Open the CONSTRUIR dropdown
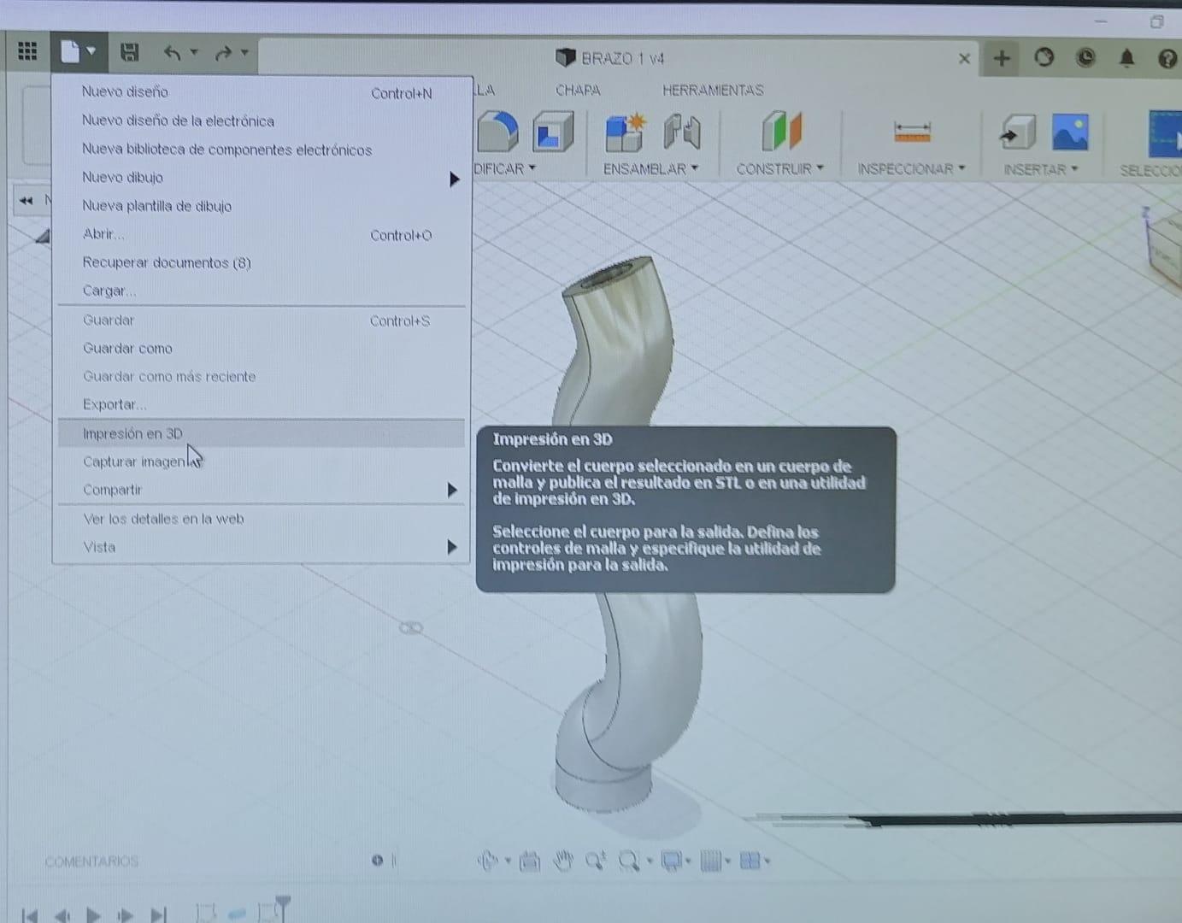 pyautogui.click(x=780, y=168)
